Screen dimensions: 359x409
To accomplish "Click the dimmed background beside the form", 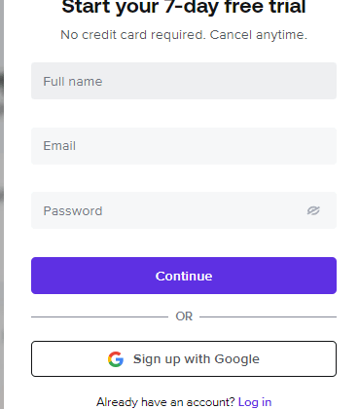I will coord(2,204).
